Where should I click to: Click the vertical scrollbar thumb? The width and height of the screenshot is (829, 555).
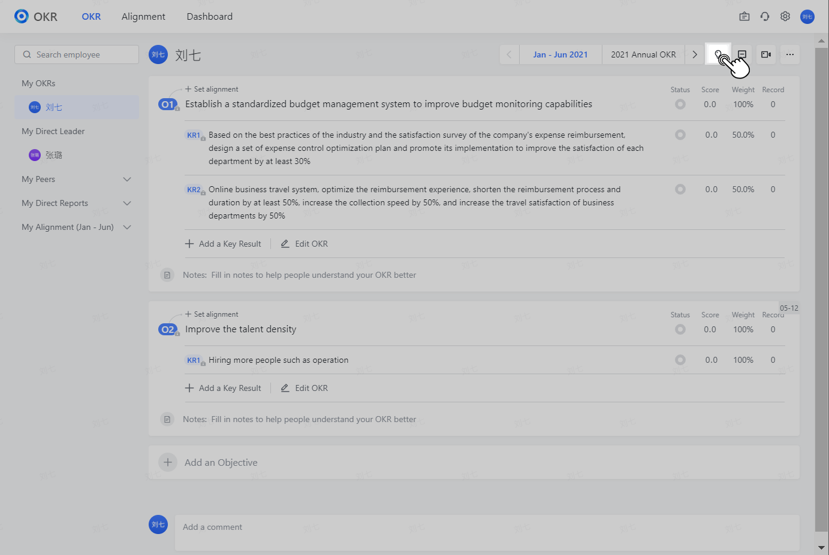pyautogui.click(x=821, y=287)
